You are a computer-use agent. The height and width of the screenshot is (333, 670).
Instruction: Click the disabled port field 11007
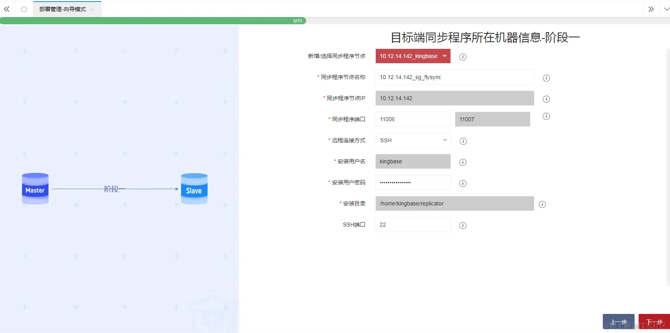[492, 119]
